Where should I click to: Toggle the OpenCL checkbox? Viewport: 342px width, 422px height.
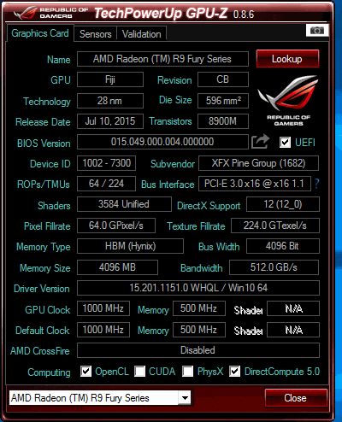tap(85, 372)
